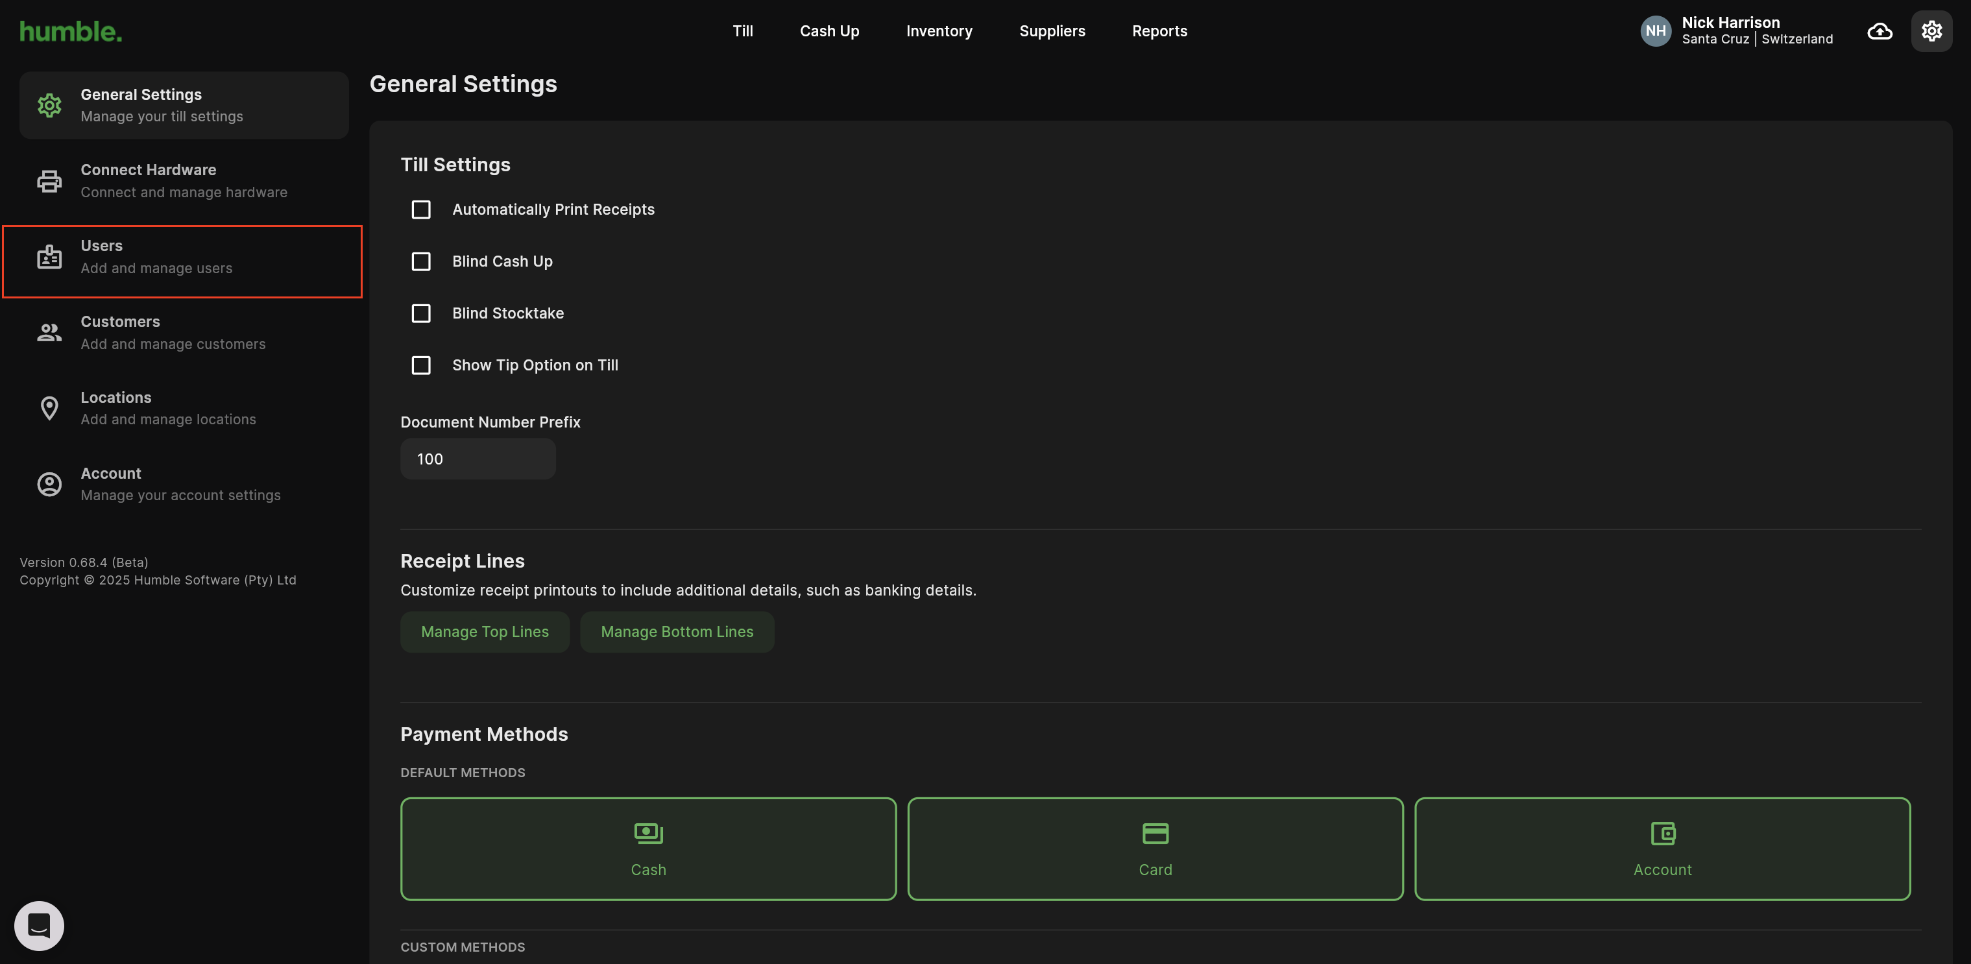The width and height of the screenshot is (1971, 964).
Task: Go to Customers settings
Action: (x=184, y=333)
